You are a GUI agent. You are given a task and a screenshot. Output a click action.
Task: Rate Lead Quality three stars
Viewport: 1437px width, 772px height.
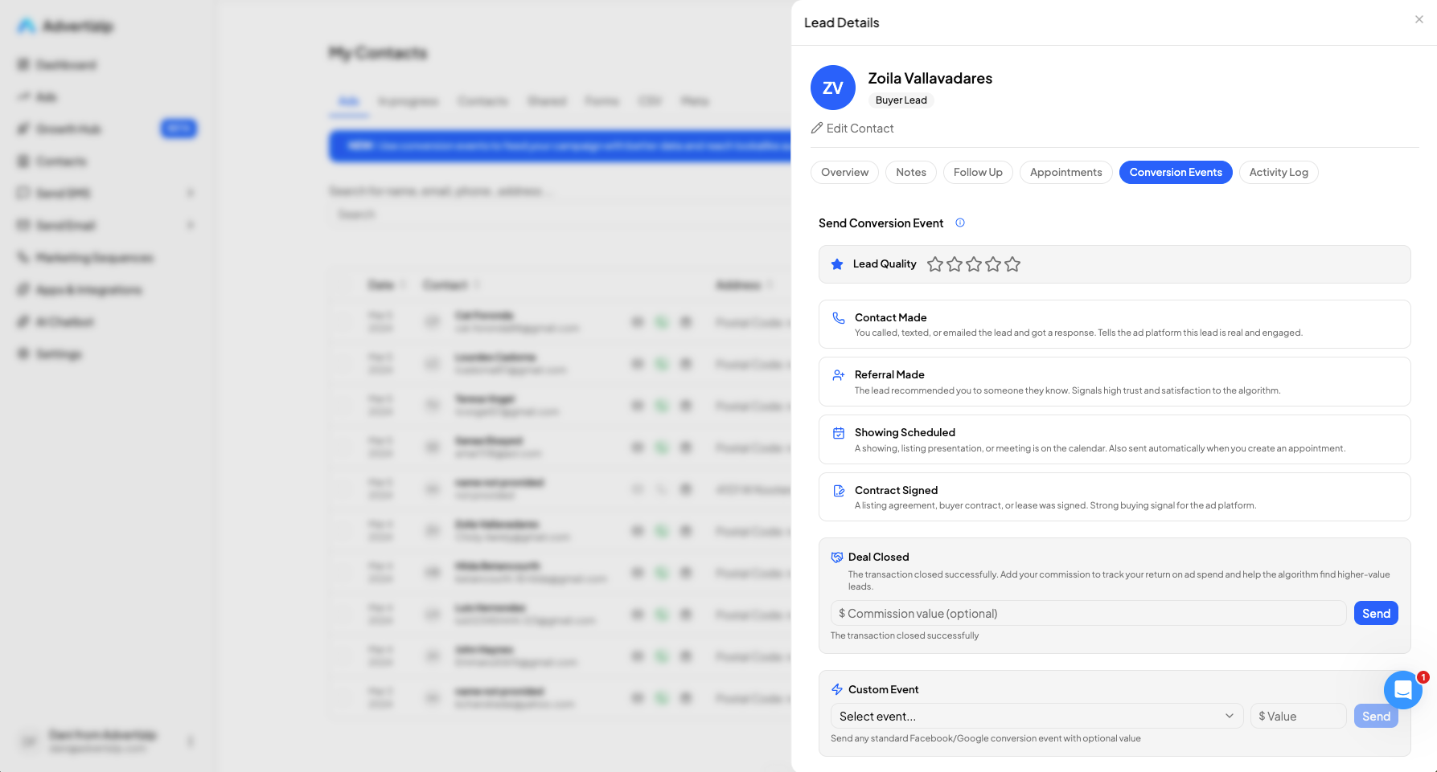[x=974, y=264]
